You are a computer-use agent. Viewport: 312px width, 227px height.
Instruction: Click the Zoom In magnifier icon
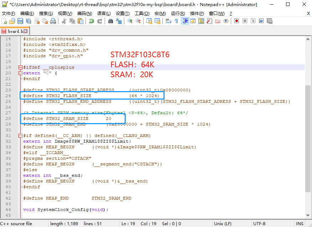point(130,21)
